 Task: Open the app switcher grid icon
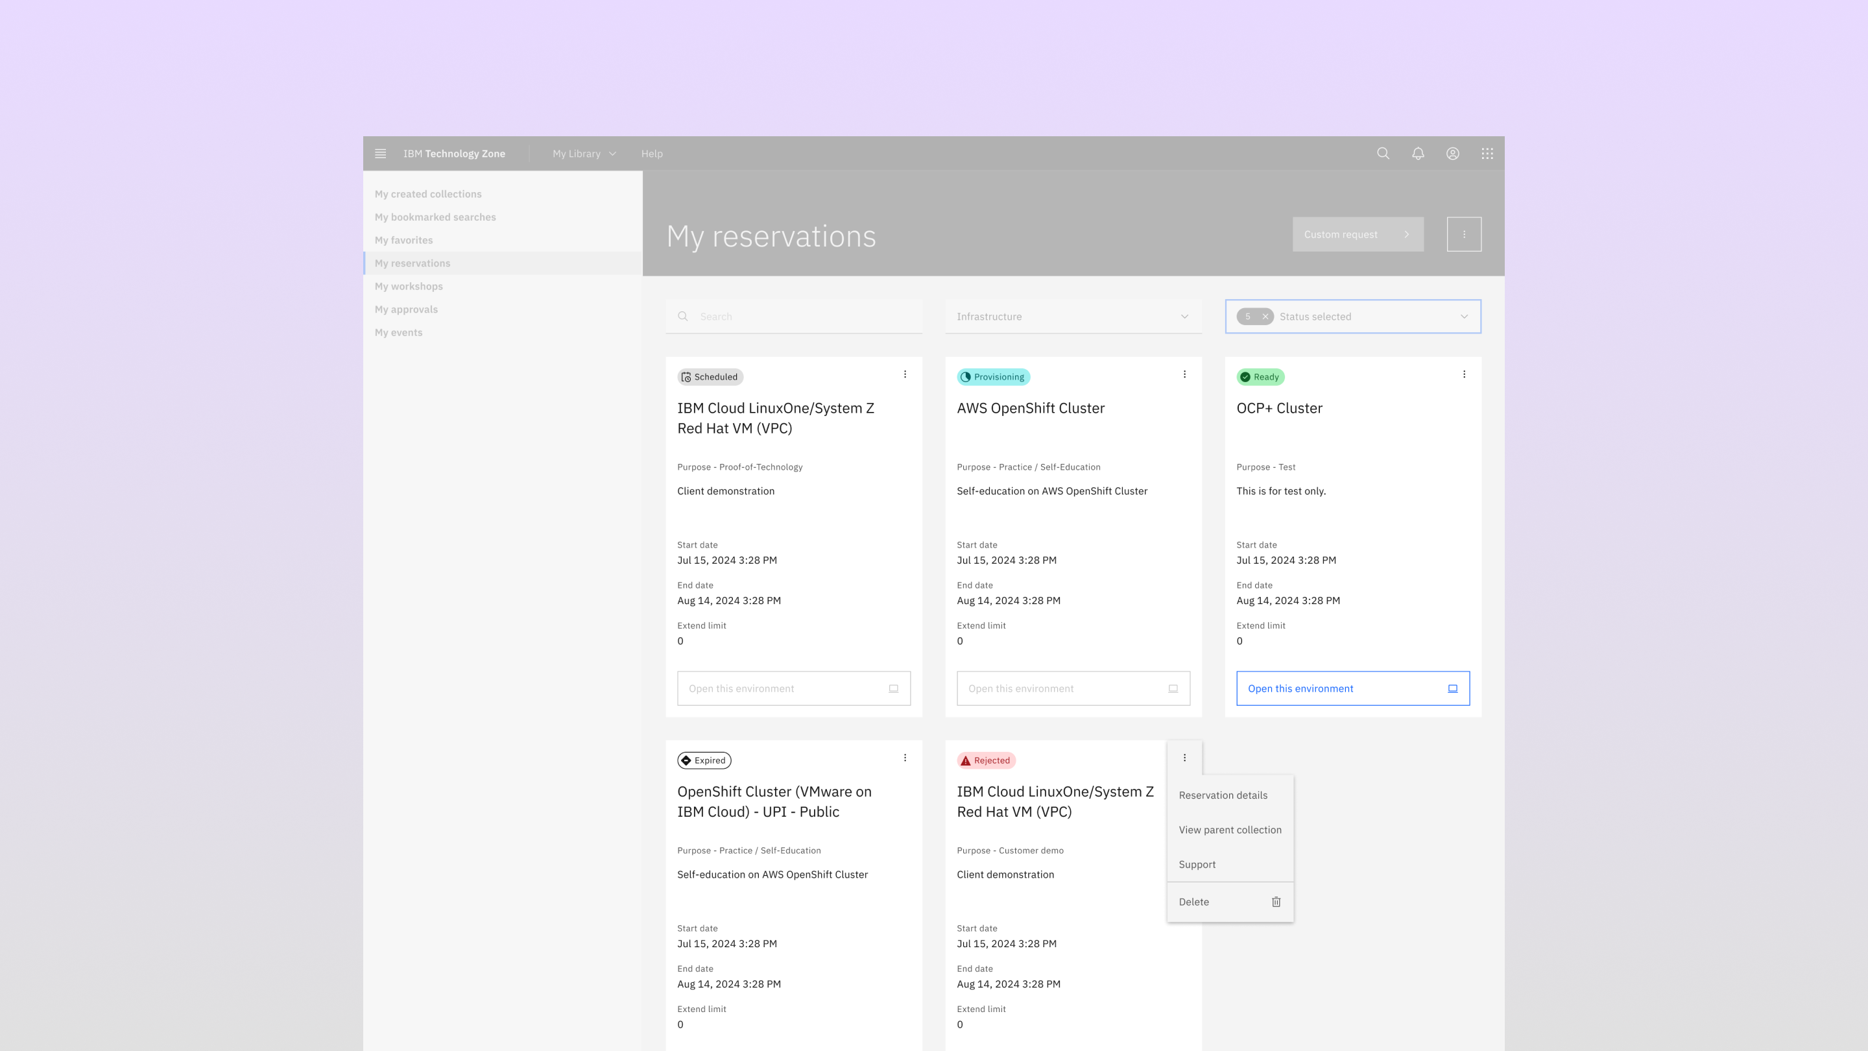[1487, 154]
